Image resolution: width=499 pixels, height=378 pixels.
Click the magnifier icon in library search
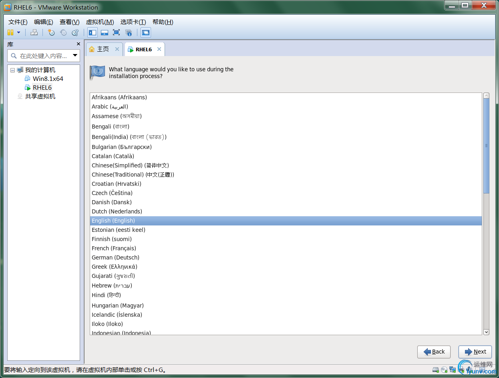[14, 56]
